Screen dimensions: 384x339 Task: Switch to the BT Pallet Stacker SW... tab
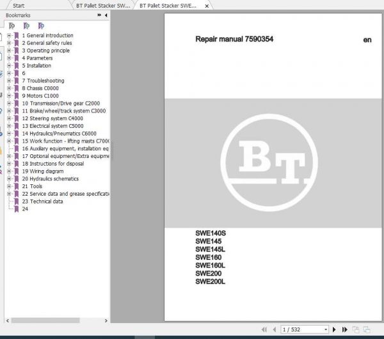click(x=103, y=6)
